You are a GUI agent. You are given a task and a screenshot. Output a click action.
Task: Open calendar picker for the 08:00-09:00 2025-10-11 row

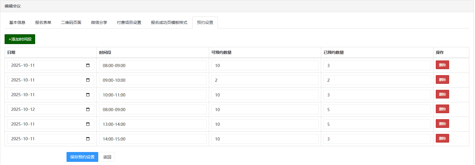tap(88, 65)
